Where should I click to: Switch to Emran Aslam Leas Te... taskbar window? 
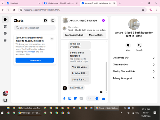[x=29, y=108]
